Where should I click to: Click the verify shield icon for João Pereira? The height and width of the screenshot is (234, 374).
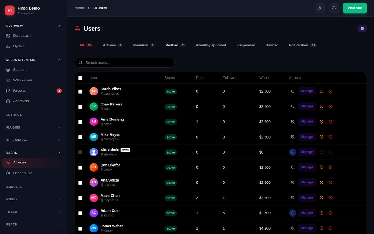[x=293, y=106]
